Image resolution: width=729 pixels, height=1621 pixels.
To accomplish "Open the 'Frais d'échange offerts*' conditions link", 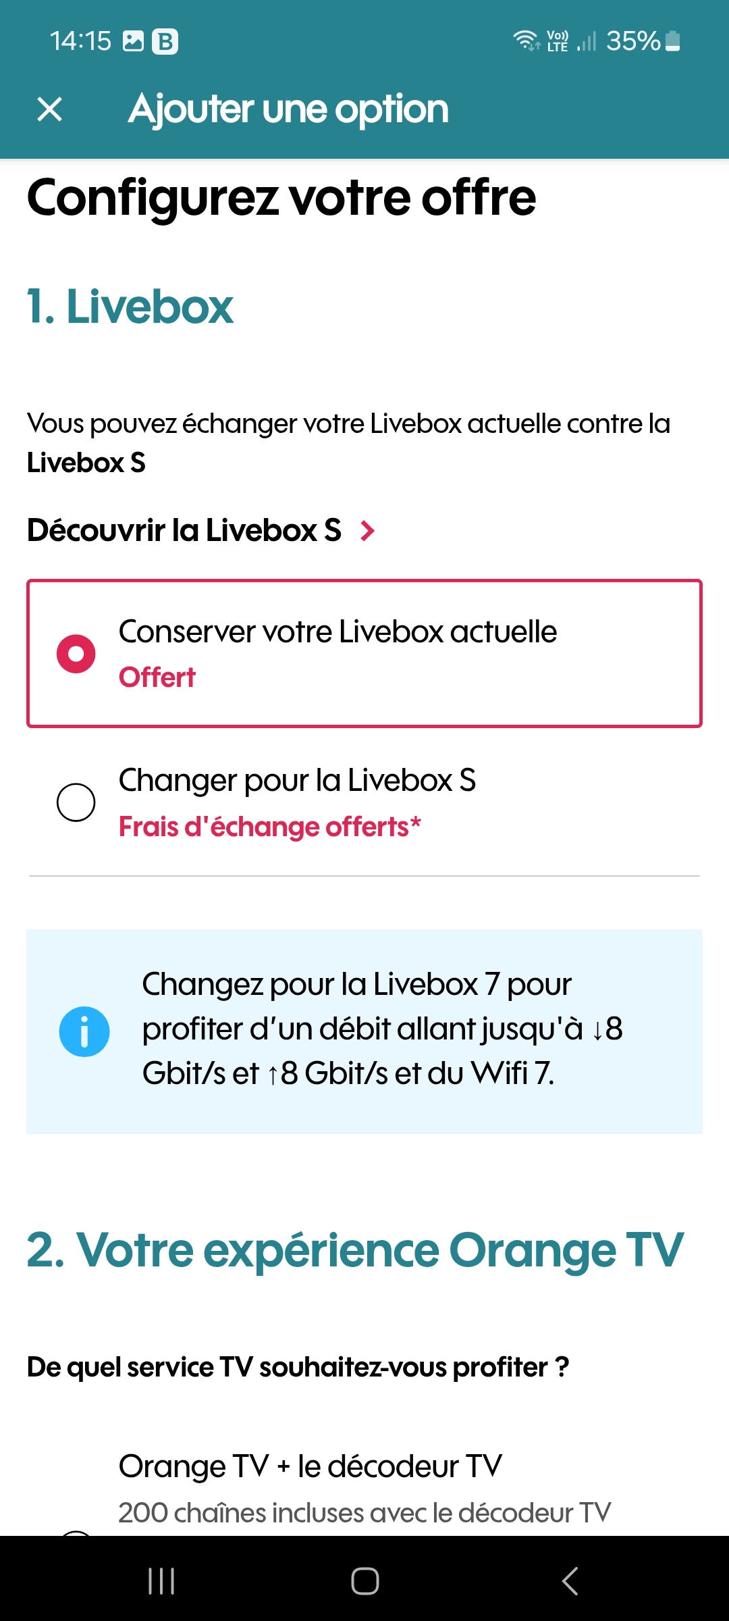I will (269, 825).
